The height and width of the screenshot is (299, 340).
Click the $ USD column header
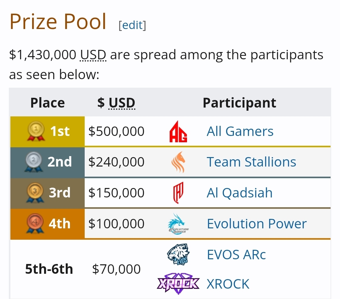[116, 103]
